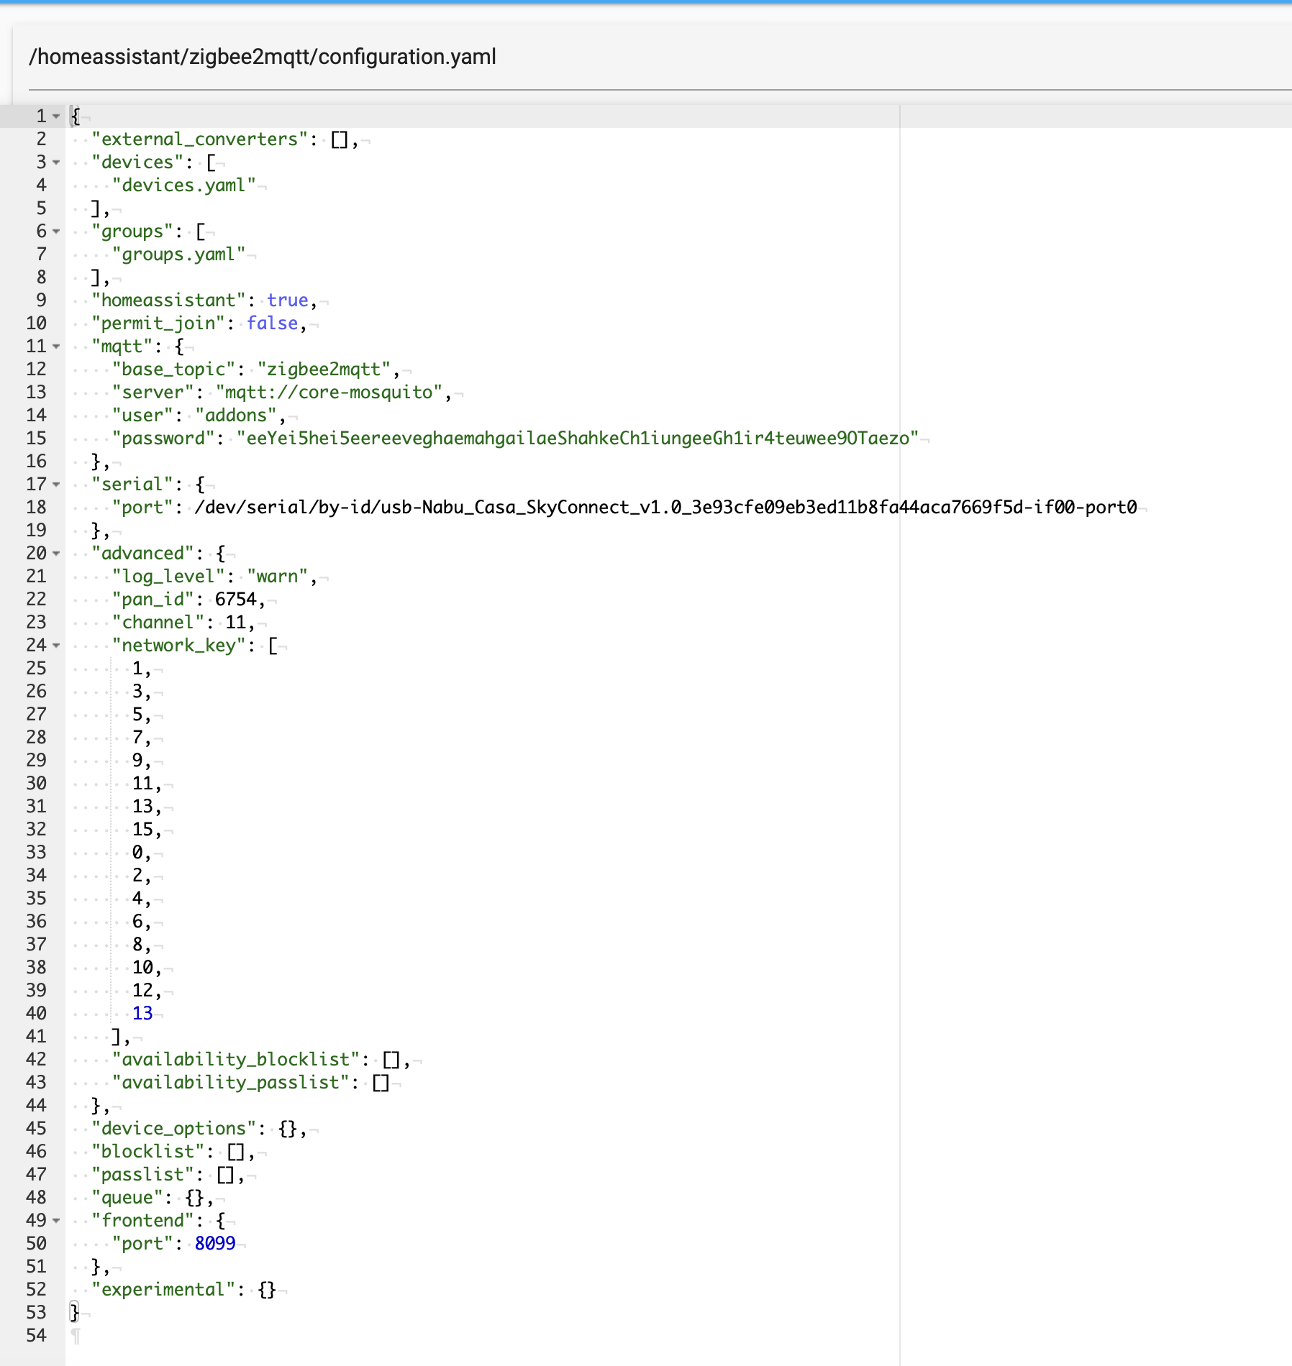The height and width of the screenshot is (1366, 1292).
Task: Click the network key value 0
Action: tap(137, 853)
